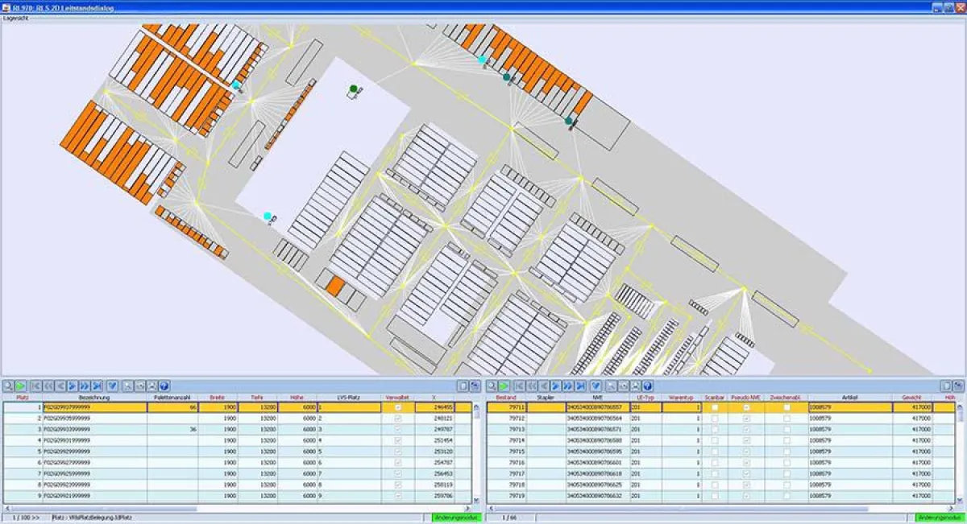Open the blue help icon in right table toolbar
The height and width of the screenshot is (524, 967).
coord(648,387)
